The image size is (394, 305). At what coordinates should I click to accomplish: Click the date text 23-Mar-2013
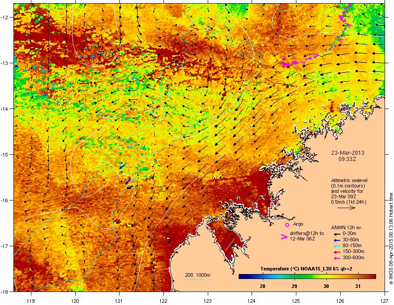[348, 153]
